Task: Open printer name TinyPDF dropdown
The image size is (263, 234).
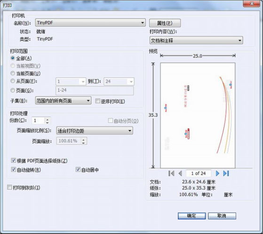Action: (90, 23)
